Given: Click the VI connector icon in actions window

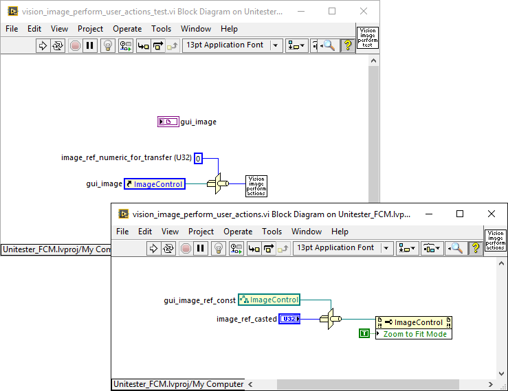Looking at the screenshot, I should 495,241.
